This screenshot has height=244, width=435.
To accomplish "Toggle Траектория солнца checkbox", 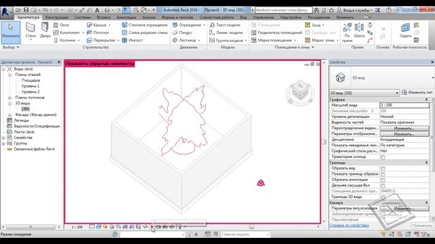I will [383, 157].
